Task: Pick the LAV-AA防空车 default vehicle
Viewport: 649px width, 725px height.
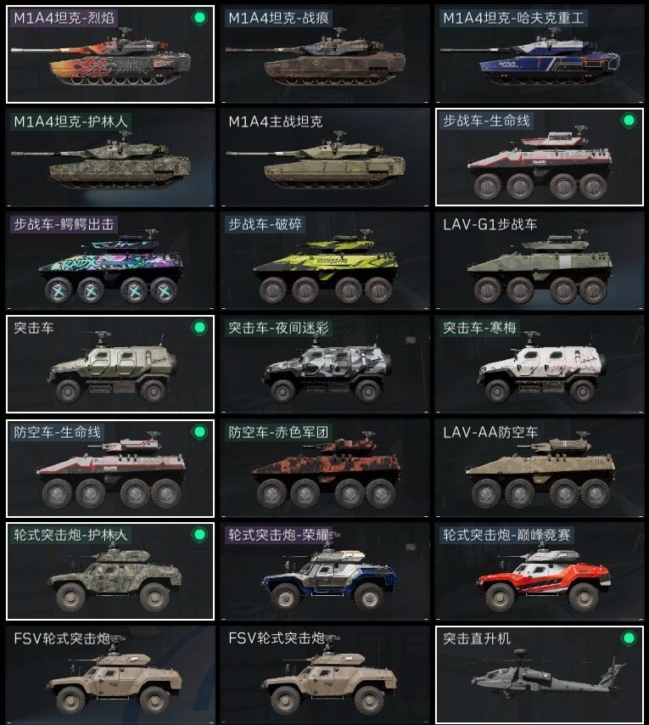Action: [539, 468]
